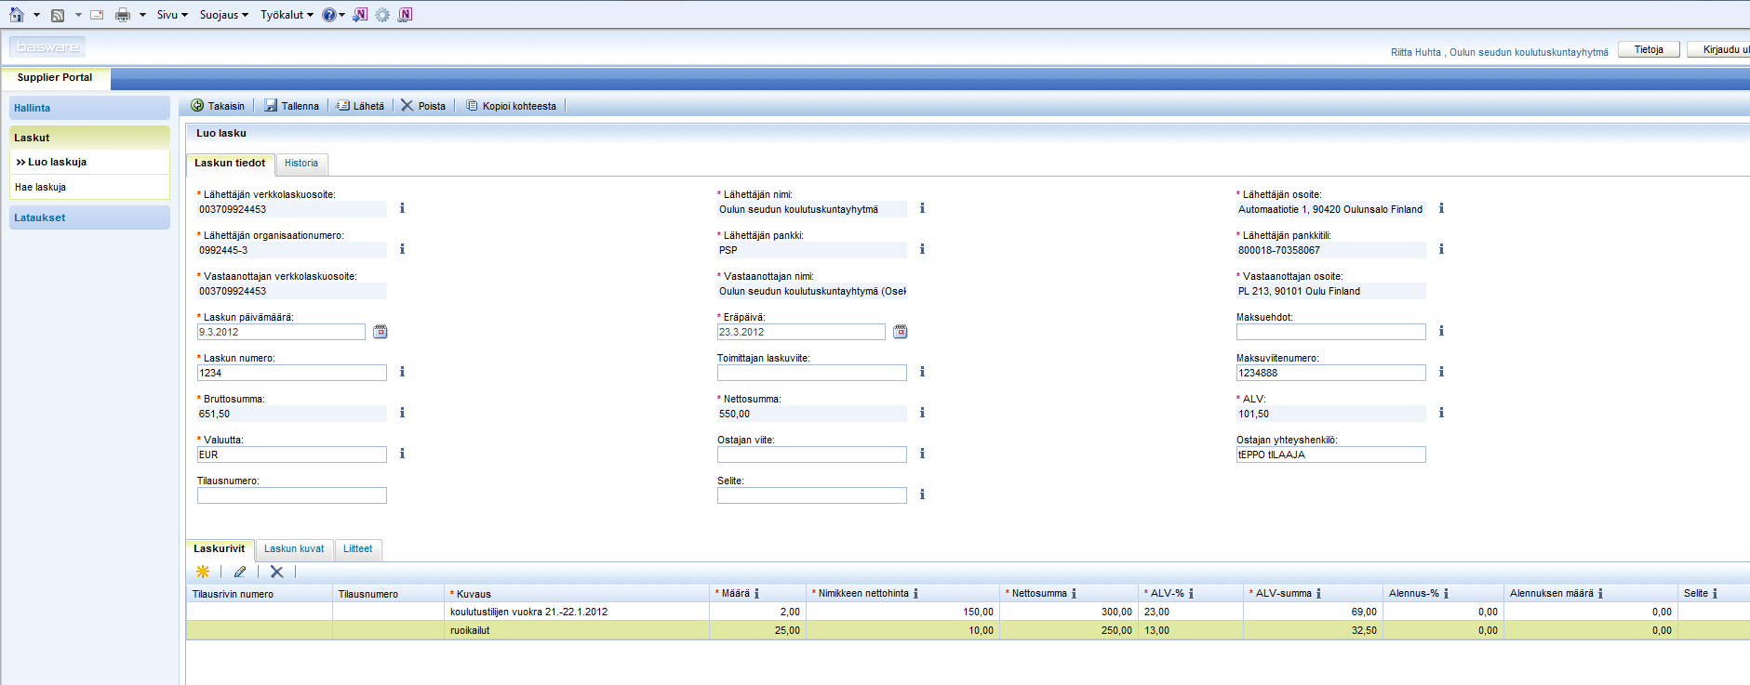Open the Sivu menu
Image resolution: width=1750 pixels, height=685 pixels.
[172, 15]
